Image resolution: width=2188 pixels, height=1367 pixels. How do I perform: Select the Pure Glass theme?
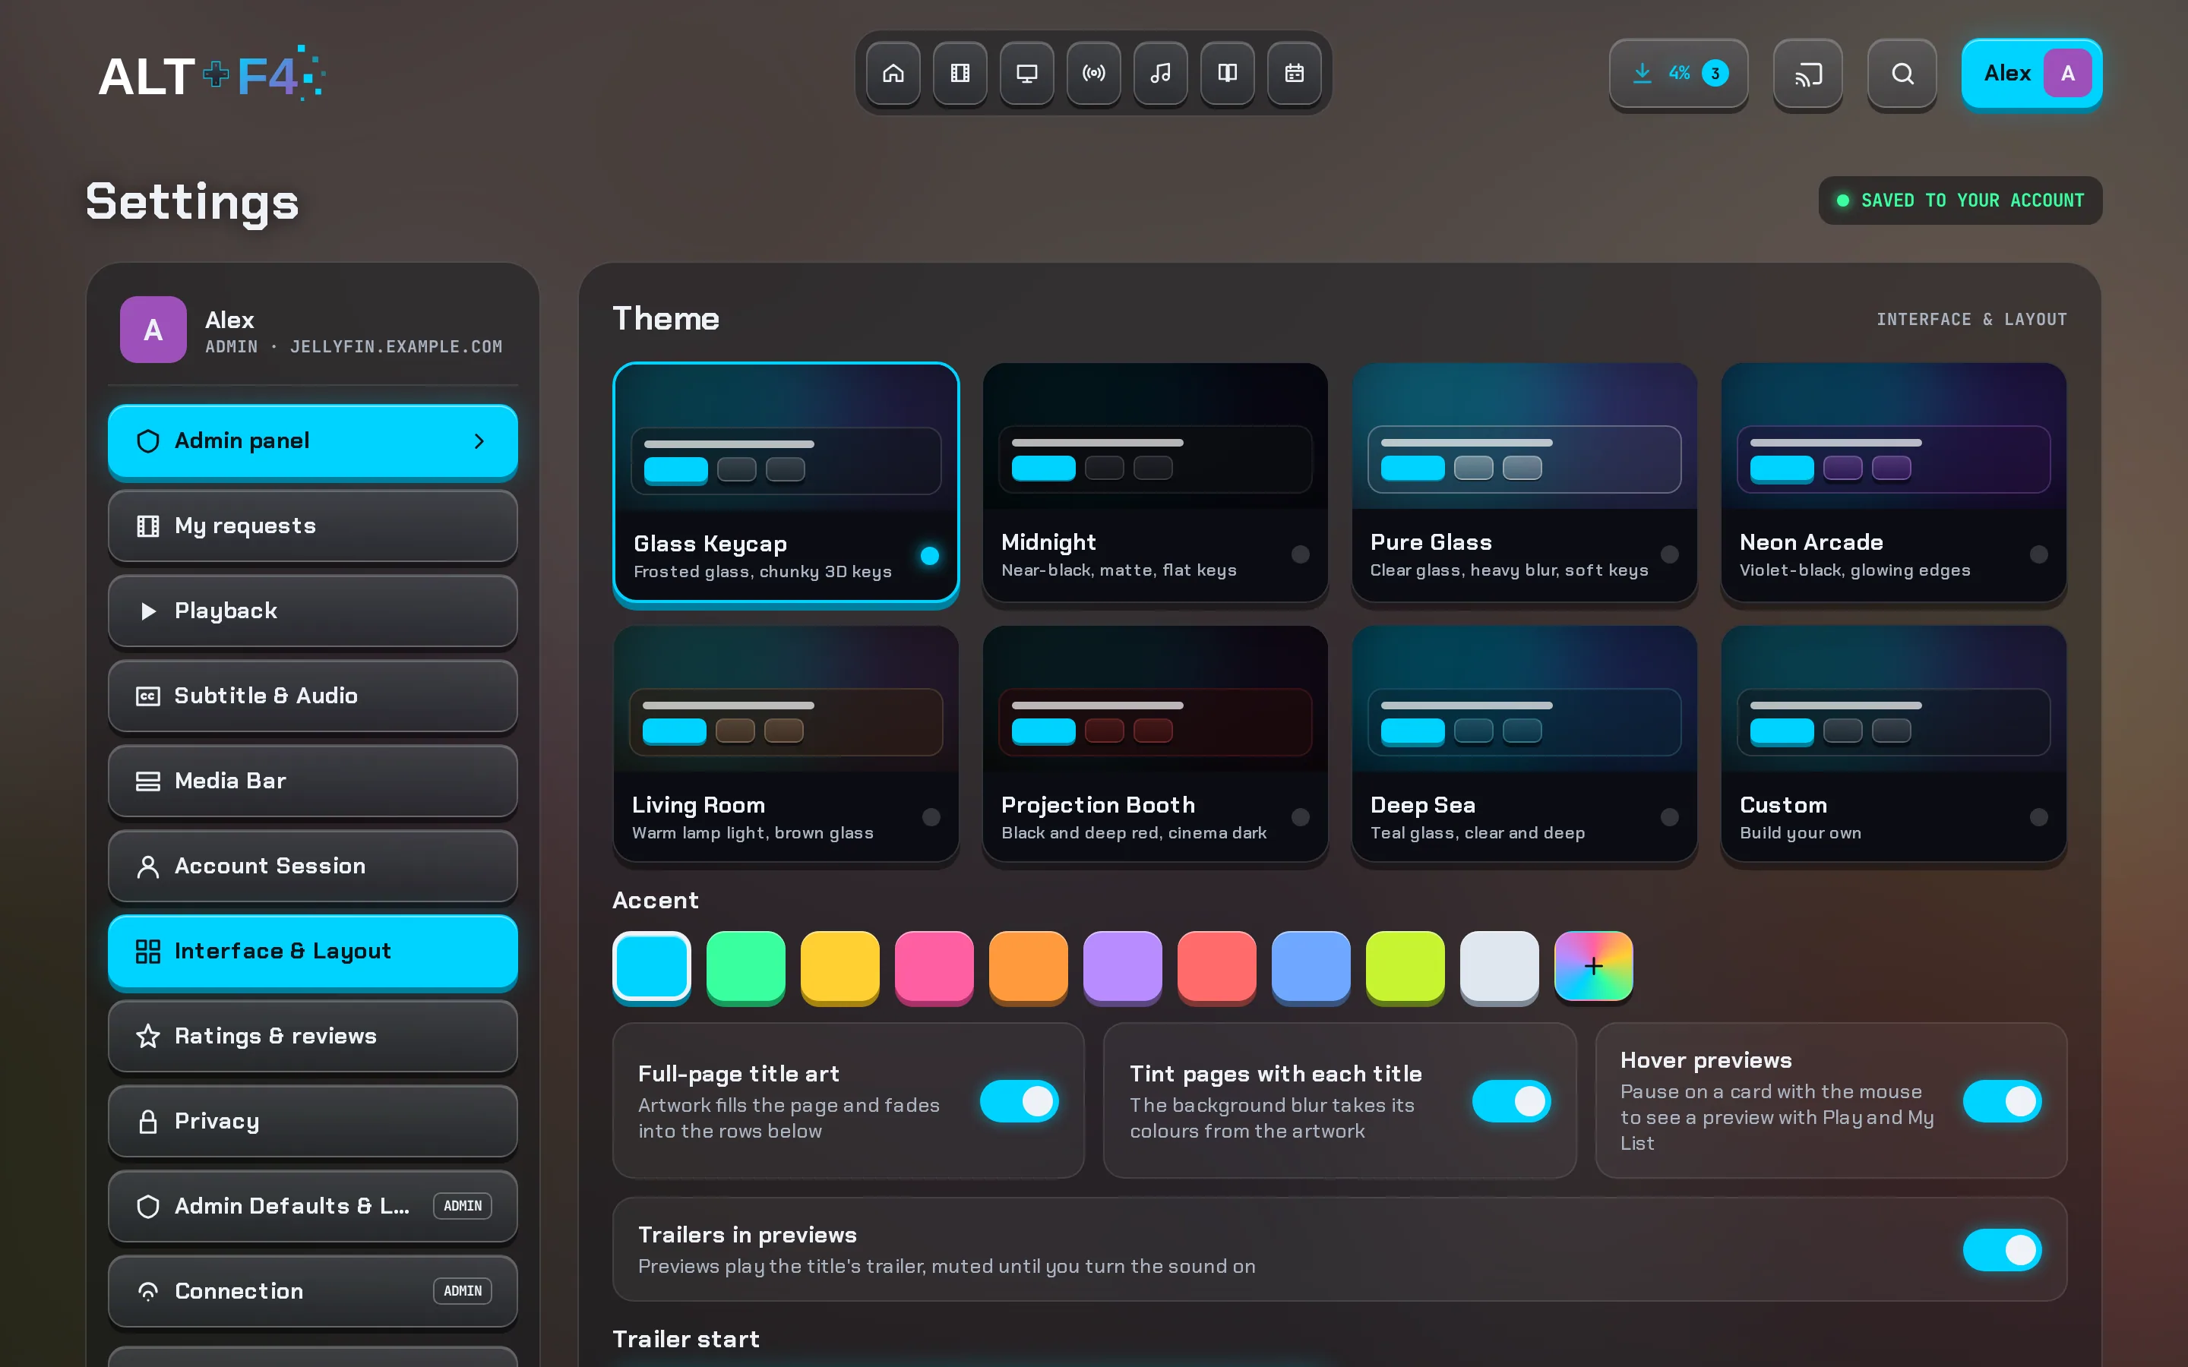pyautogui.click(x=1523, y=482)
